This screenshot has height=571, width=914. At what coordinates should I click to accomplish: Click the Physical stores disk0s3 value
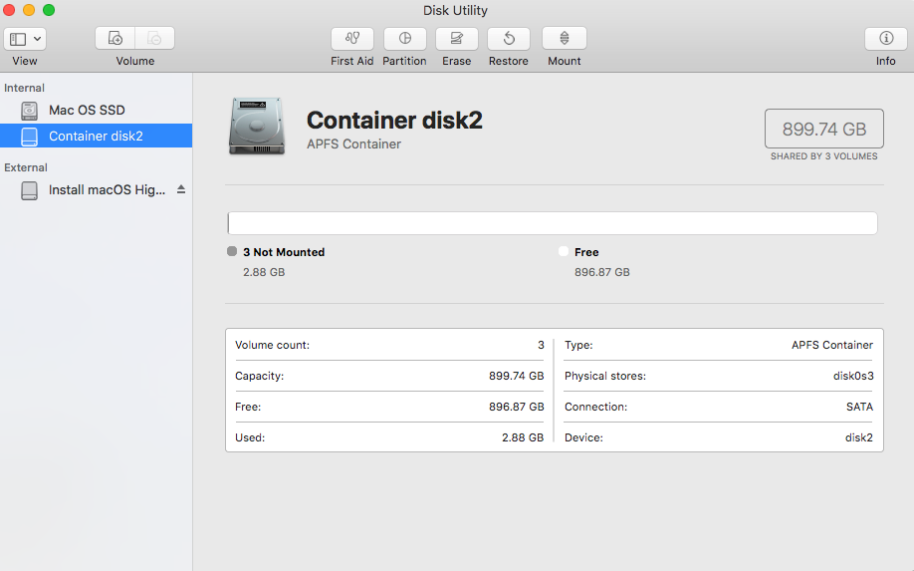(853, 377)
